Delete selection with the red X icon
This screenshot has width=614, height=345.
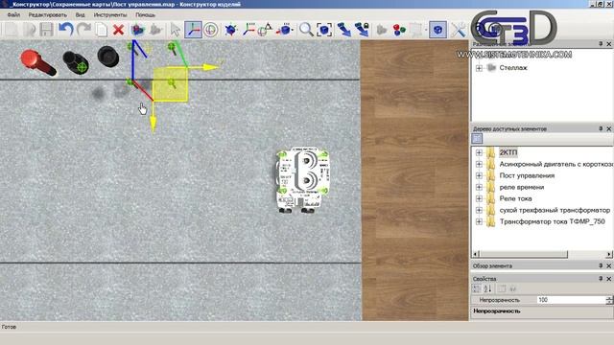(118, 30)
